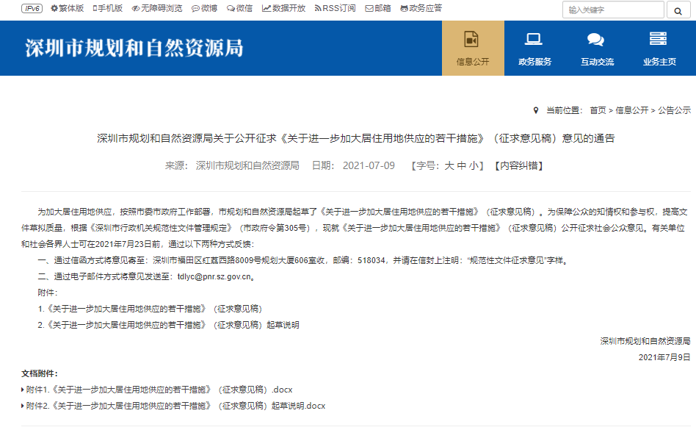Click the 深圳市规划和自然资源局 site title
The width and height of the screenshot is (696, 430).
tap(134, 48)
